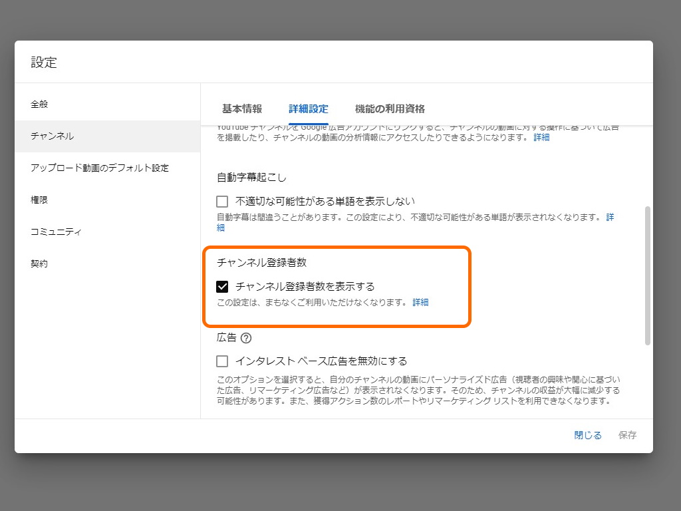Image resolution: width=681 pixels, height=511 pixels.
Task: Click the 保存 button
Action: tap(627, 434)
